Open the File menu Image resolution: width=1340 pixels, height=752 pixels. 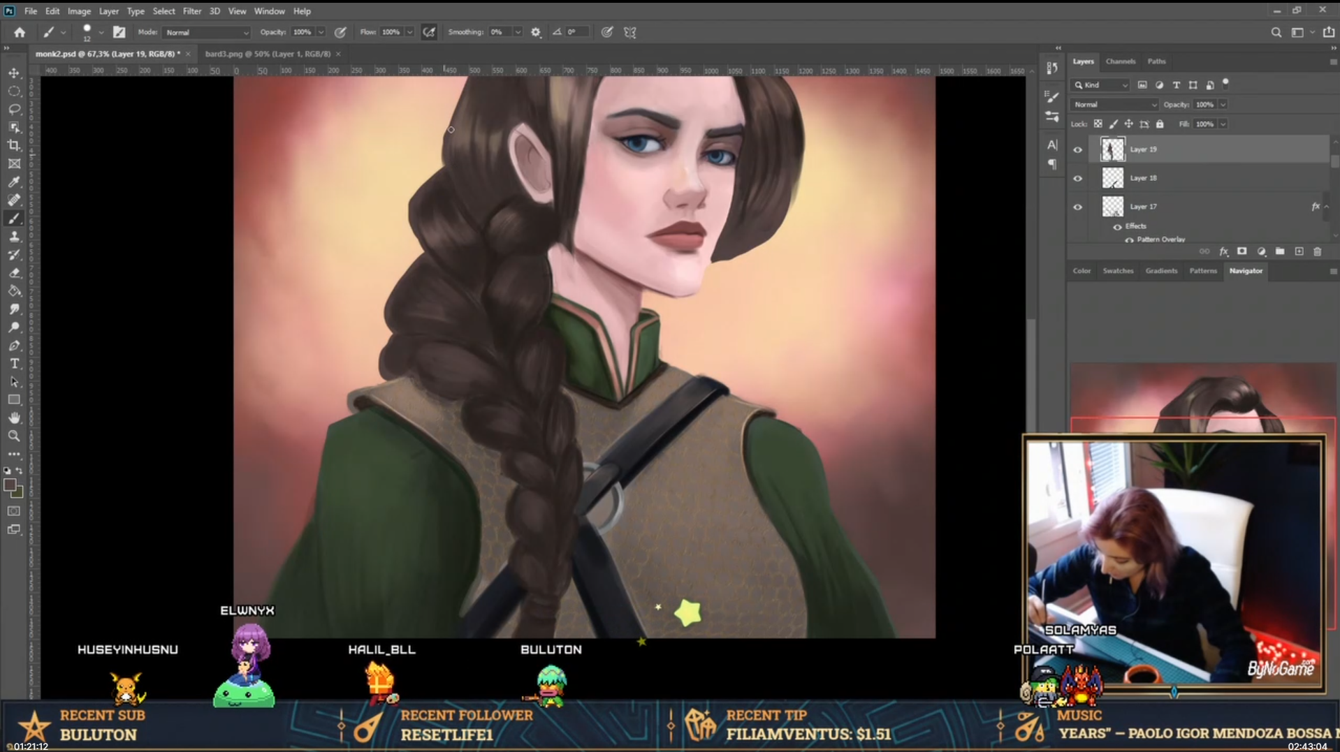(x=31, y=11)
